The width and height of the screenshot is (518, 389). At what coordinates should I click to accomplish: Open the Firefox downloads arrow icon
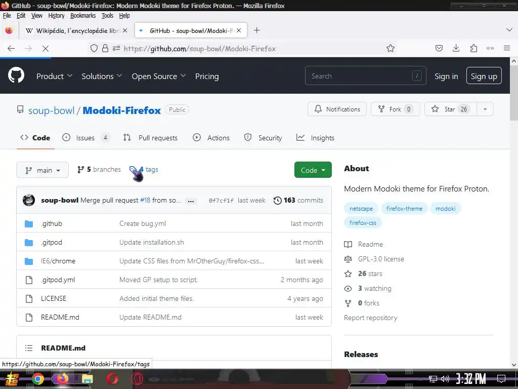[x=456, y=48]
